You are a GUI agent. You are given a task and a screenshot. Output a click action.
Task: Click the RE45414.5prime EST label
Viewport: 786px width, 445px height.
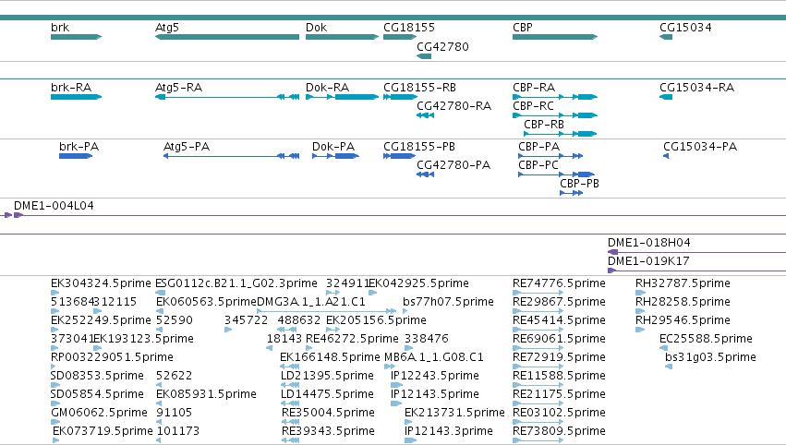(559, 320)
